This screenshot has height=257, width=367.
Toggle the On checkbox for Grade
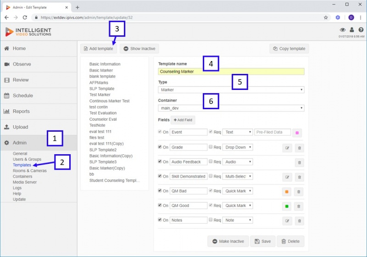(160, 147)
